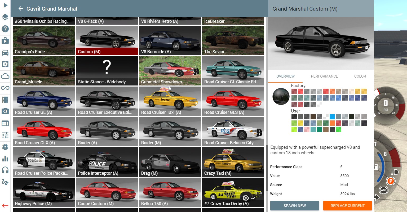This screenshot has height=212, width=407.
Task: Select the Grandpa's Pride configuration
Action: coord(44,40)
